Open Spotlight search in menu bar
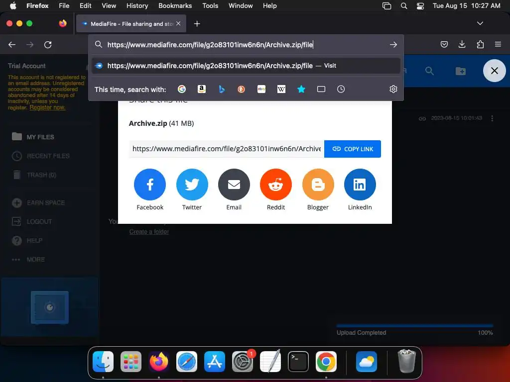 coord(403,6)
